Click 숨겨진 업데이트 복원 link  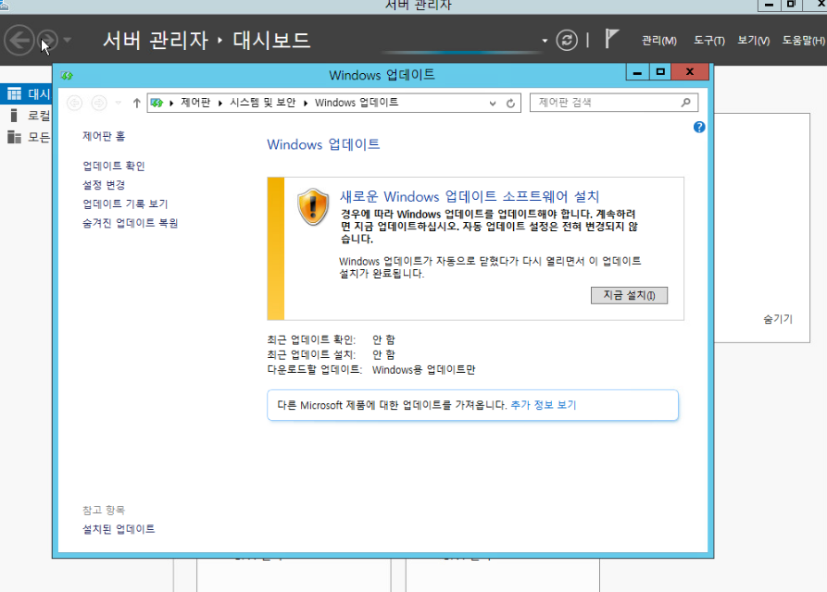click(x=131, y=223)
